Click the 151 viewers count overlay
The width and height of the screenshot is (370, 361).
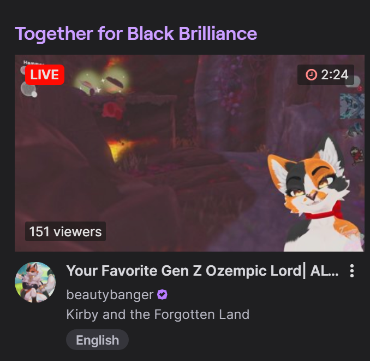tap(65, 231)
